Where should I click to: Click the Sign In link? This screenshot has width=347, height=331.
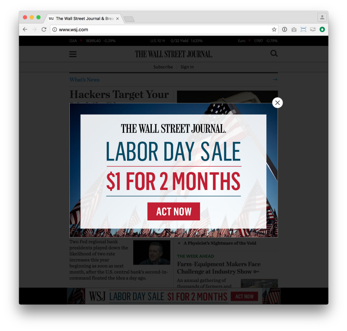pos(187,67)
